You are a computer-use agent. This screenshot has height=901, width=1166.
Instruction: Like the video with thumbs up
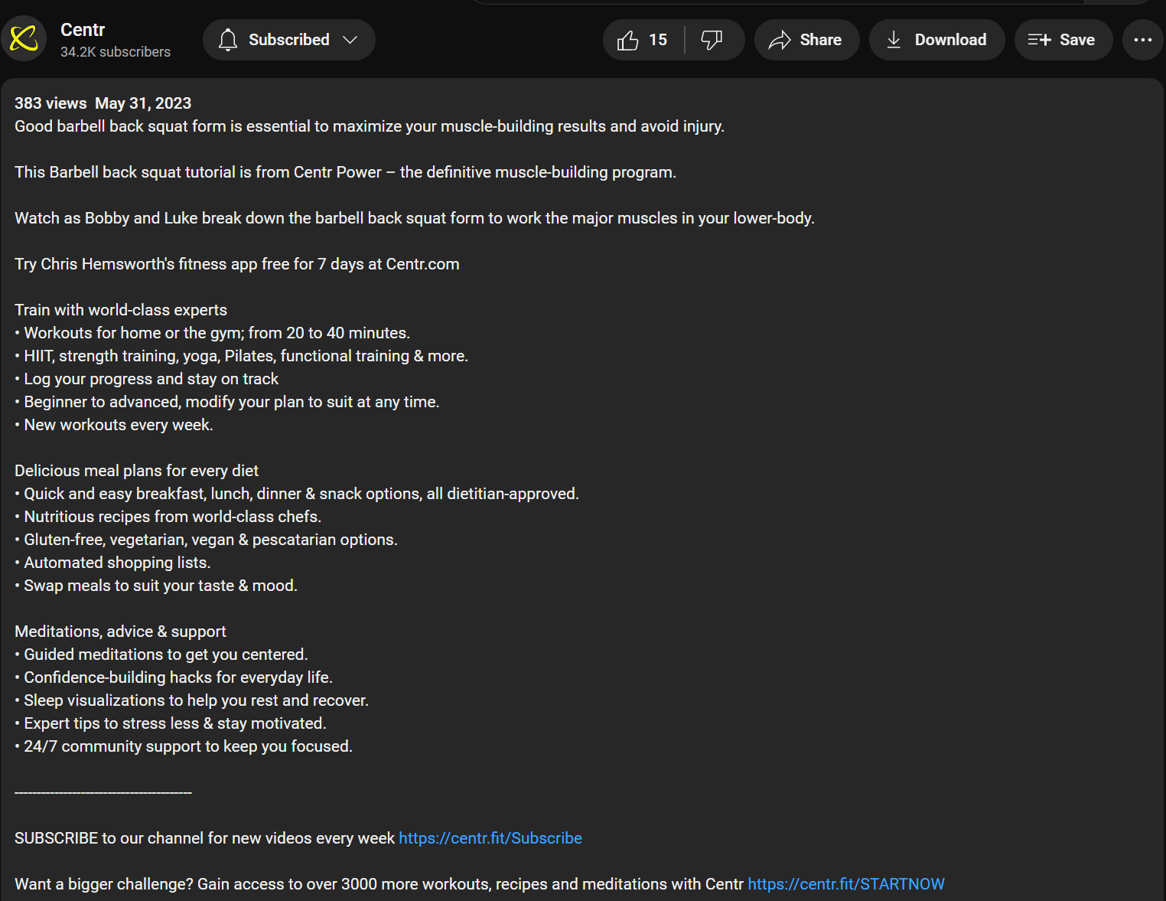tap(643, 40)
